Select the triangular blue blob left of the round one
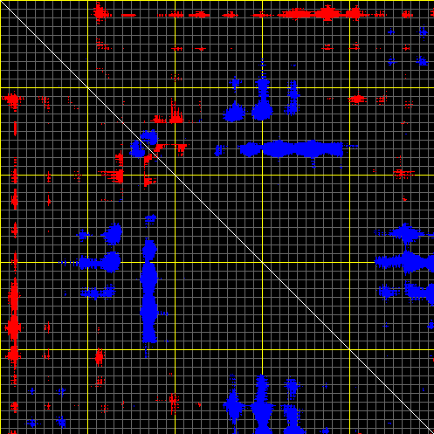 pos(234,112)
